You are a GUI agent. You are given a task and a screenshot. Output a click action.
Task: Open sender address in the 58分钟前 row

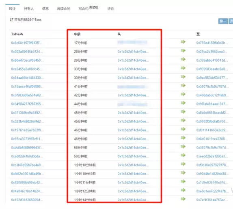click(x=133, y=148)
